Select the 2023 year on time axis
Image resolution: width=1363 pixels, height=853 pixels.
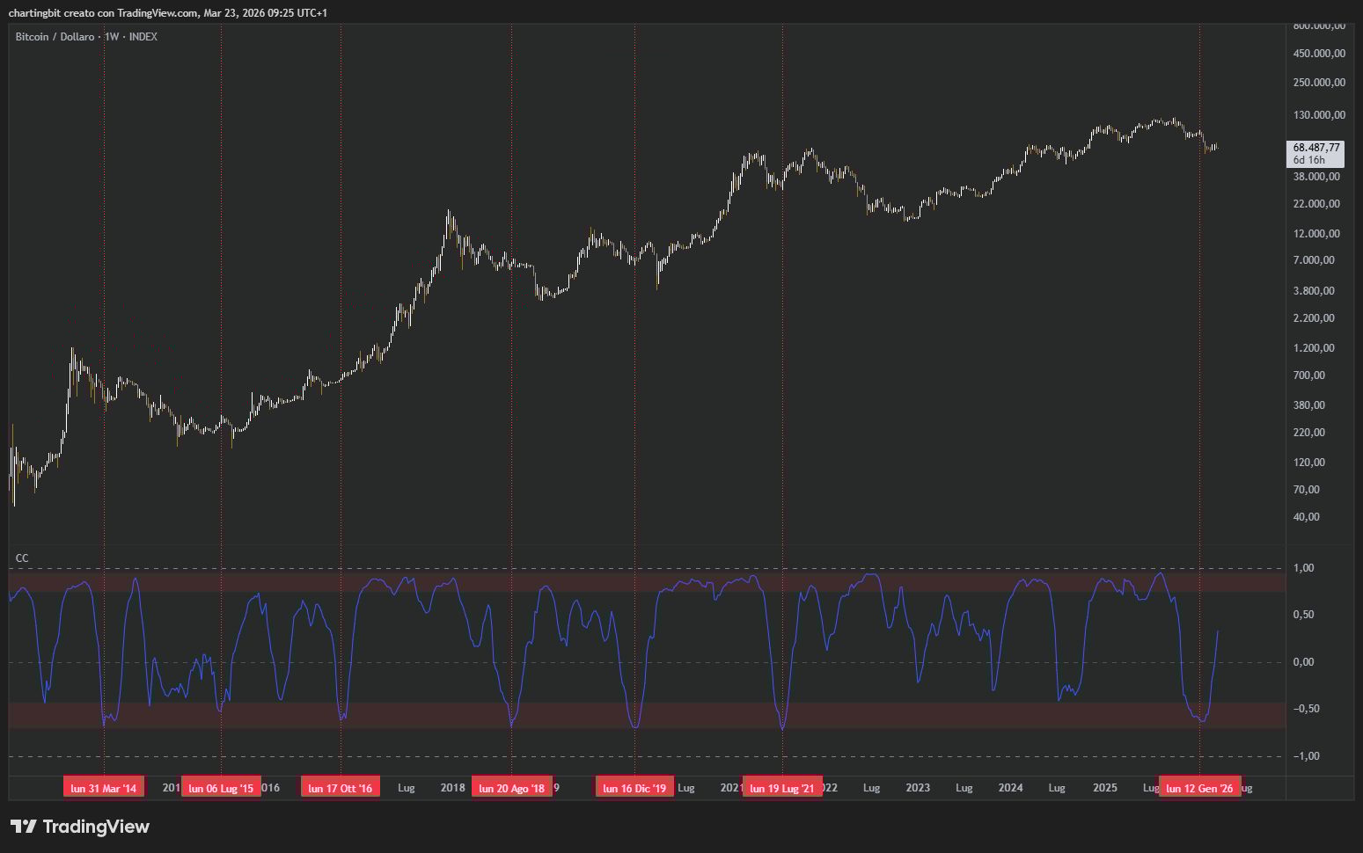click(x=918, y=788)
